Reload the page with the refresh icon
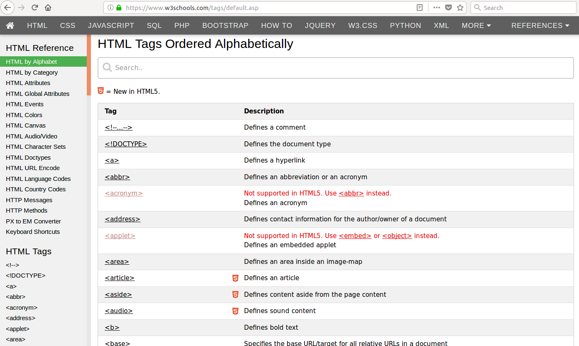579x346 pixels. coord(35,8)
